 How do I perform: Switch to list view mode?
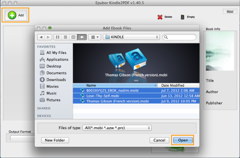[66, 37]
